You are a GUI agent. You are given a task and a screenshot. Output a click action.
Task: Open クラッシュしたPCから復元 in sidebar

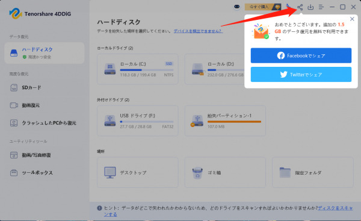click(44, 123)
